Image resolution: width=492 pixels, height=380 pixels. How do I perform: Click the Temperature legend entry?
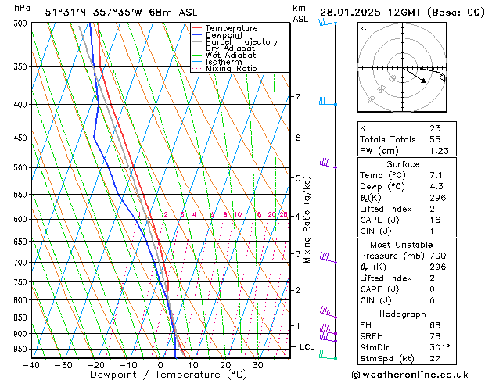click(x=232, y=28)
